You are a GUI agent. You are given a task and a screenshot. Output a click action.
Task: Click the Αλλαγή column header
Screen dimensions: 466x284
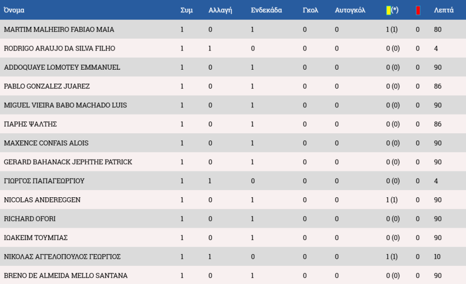point(220,10)
